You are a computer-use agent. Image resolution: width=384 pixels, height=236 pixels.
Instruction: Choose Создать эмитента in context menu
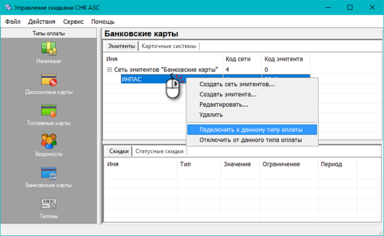(228, 94)
